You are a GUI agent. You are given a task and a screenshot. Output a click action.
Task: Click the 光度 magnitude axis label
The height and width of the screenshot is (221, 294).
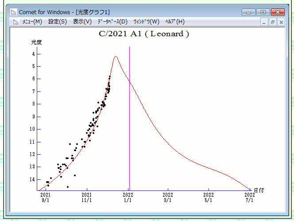pyautogui.click(x=36, y=42)
